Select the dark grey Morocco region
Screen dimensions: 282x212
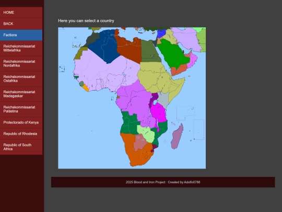92,39
